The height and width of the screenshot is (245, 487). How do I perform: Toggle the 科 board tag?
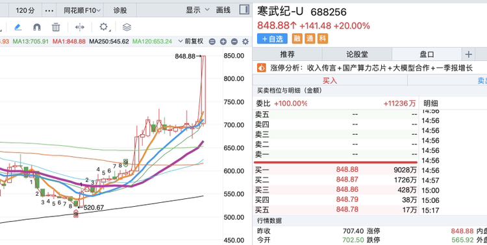click(323, 39)
